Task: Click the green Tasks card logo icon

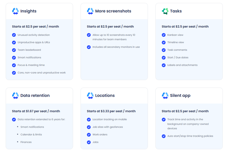Action: point(165,11)
